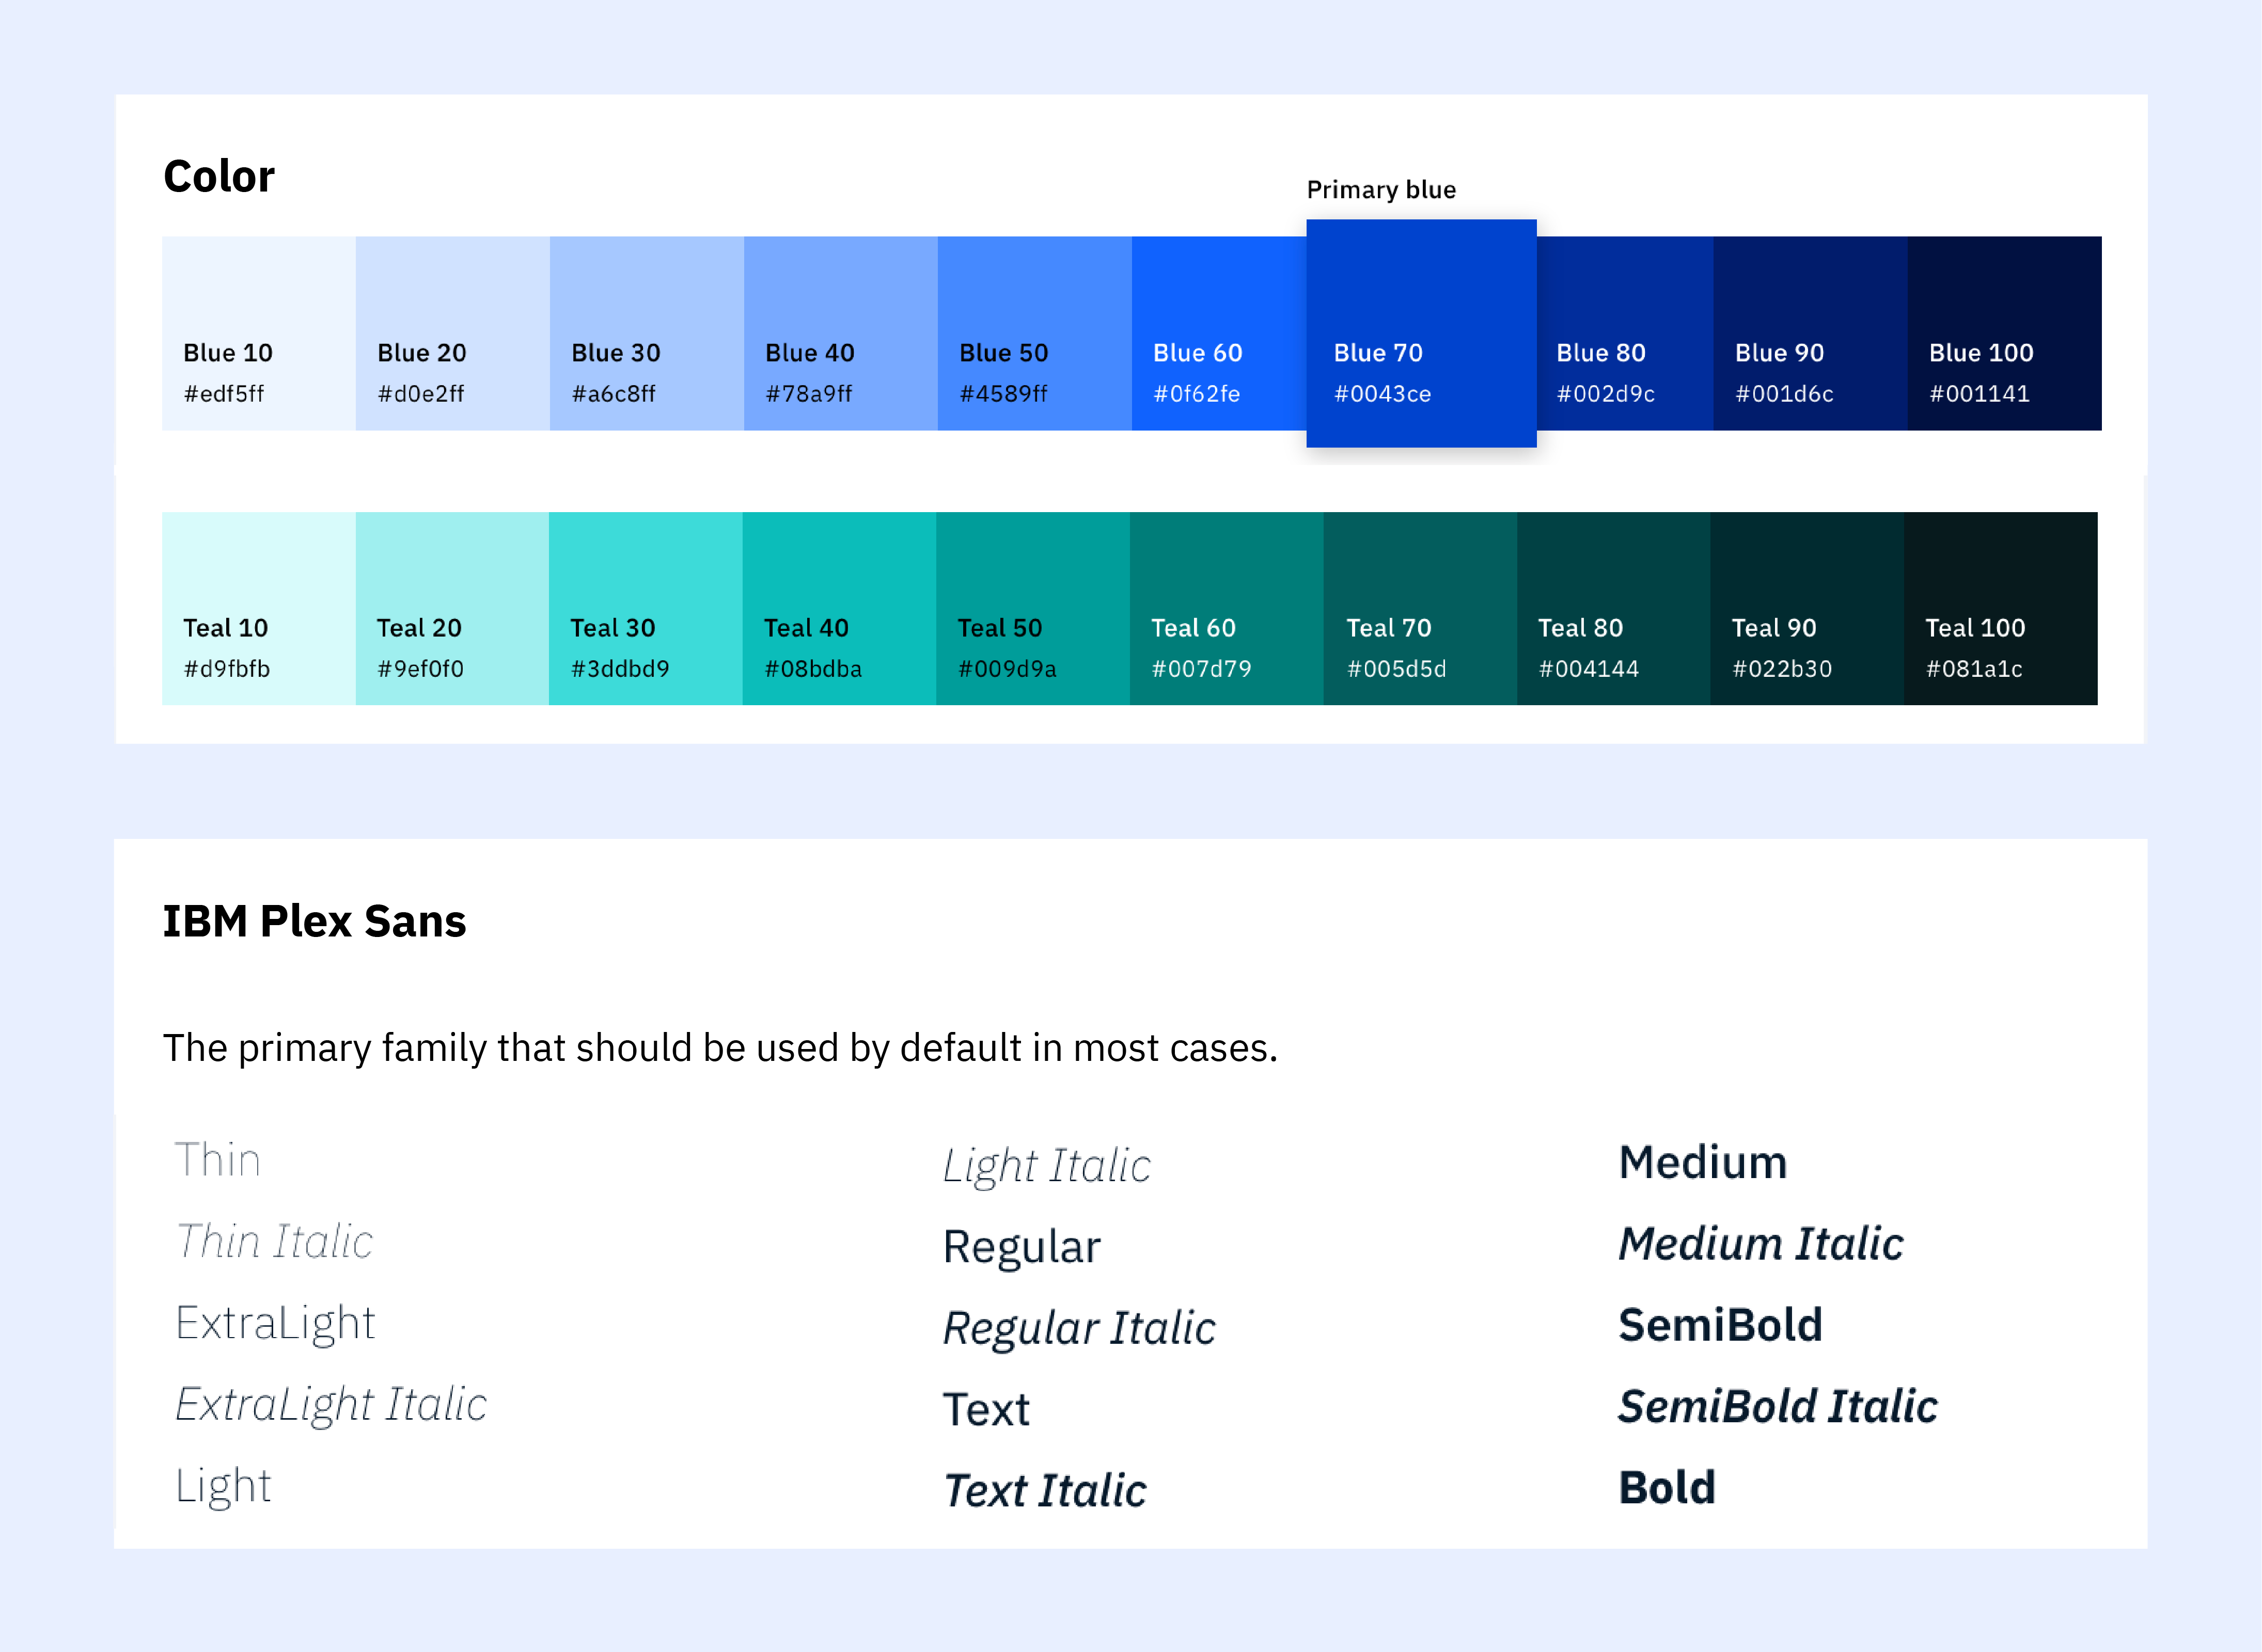Click the Regular Italic font sample

[x=1079, y=1328]
